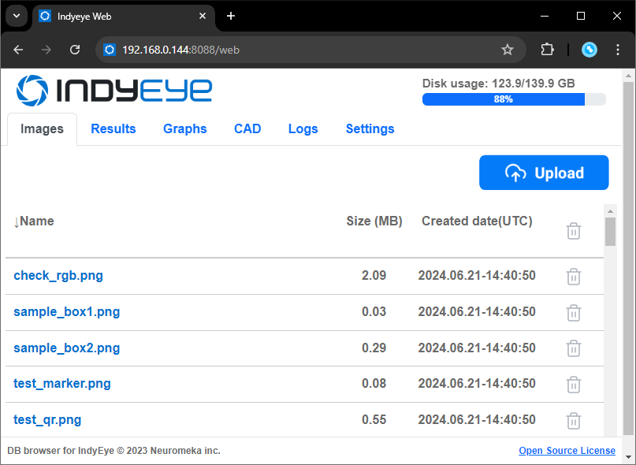The image size is (636, 465).
Task: Remove sample_box2.png via trash icon
Action: coord(573,348)
